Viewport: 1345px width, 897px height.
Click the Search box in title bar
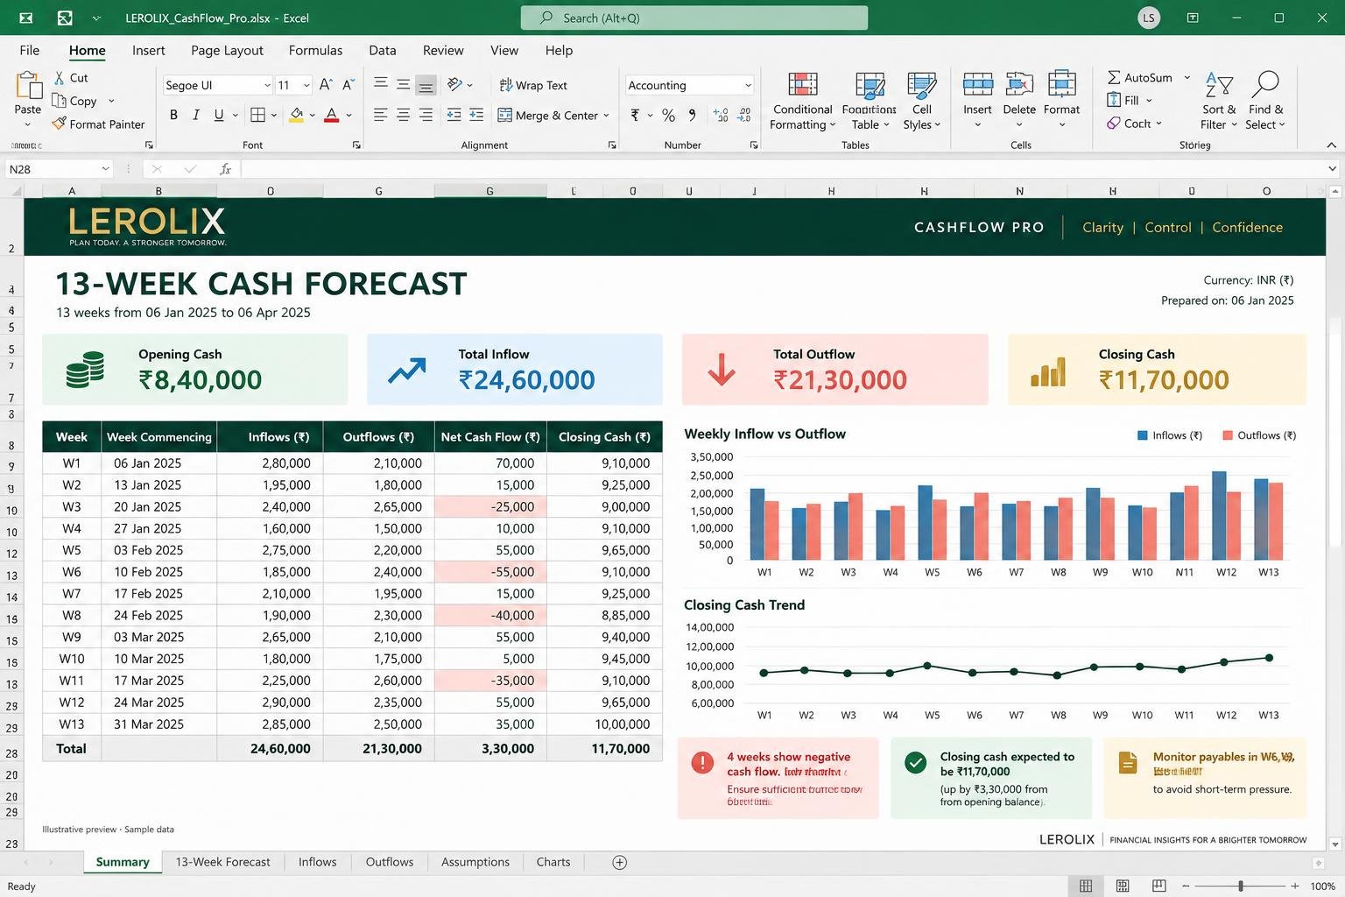694,18
